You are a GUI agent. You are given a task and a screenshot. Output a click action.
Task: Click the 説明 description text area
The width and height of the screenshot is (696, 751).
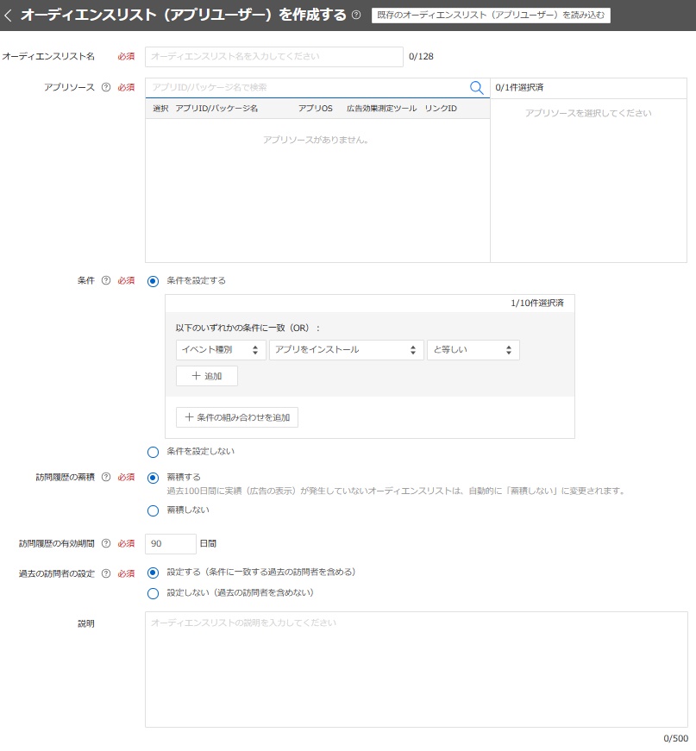tap(416, 669)
